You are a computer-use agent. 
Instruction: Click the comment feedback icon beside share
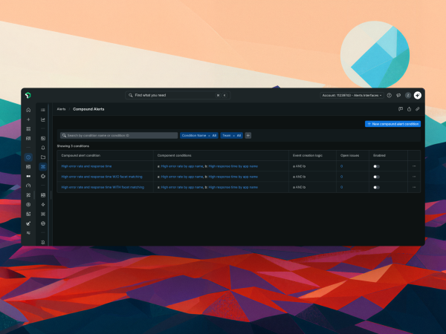click(x=401, y=109)
